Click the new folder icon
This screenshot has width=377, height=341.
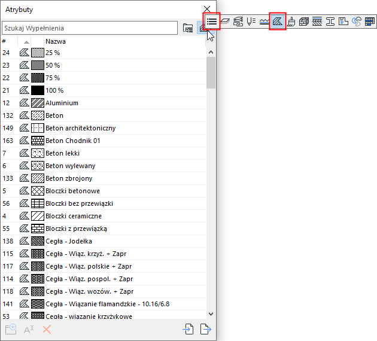[x=11, y=330]
